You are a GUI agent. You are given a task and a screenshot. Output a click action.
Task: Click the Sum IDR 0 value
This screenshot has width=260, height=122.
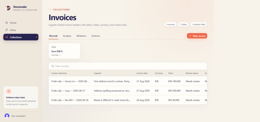tap(57, 51)
